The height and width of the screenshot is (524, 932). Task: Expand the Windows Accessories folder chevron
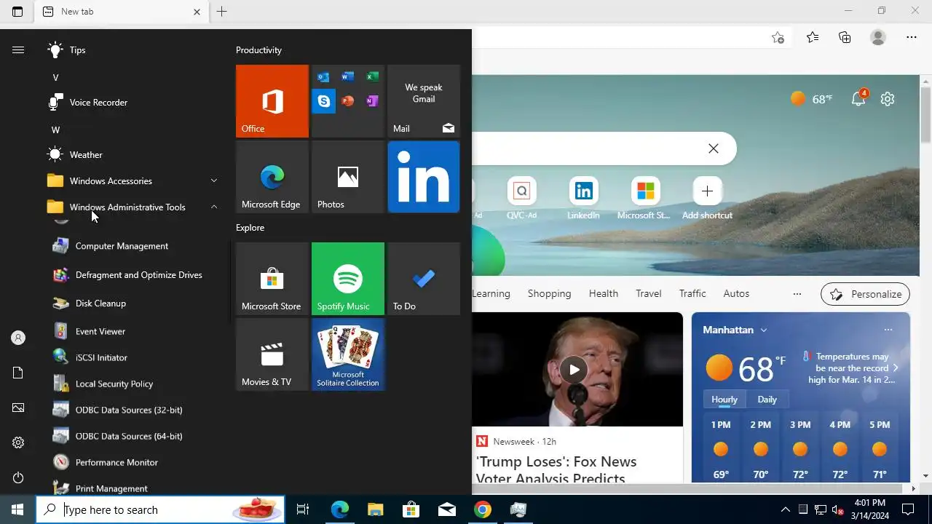click(x=214, y=180)
